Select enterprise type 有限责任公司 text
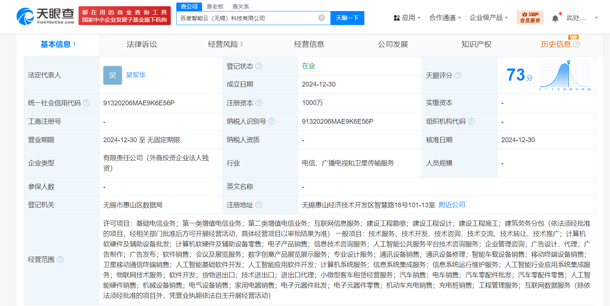Viewport: 610px width, 306px height. [x=156, y=163]
